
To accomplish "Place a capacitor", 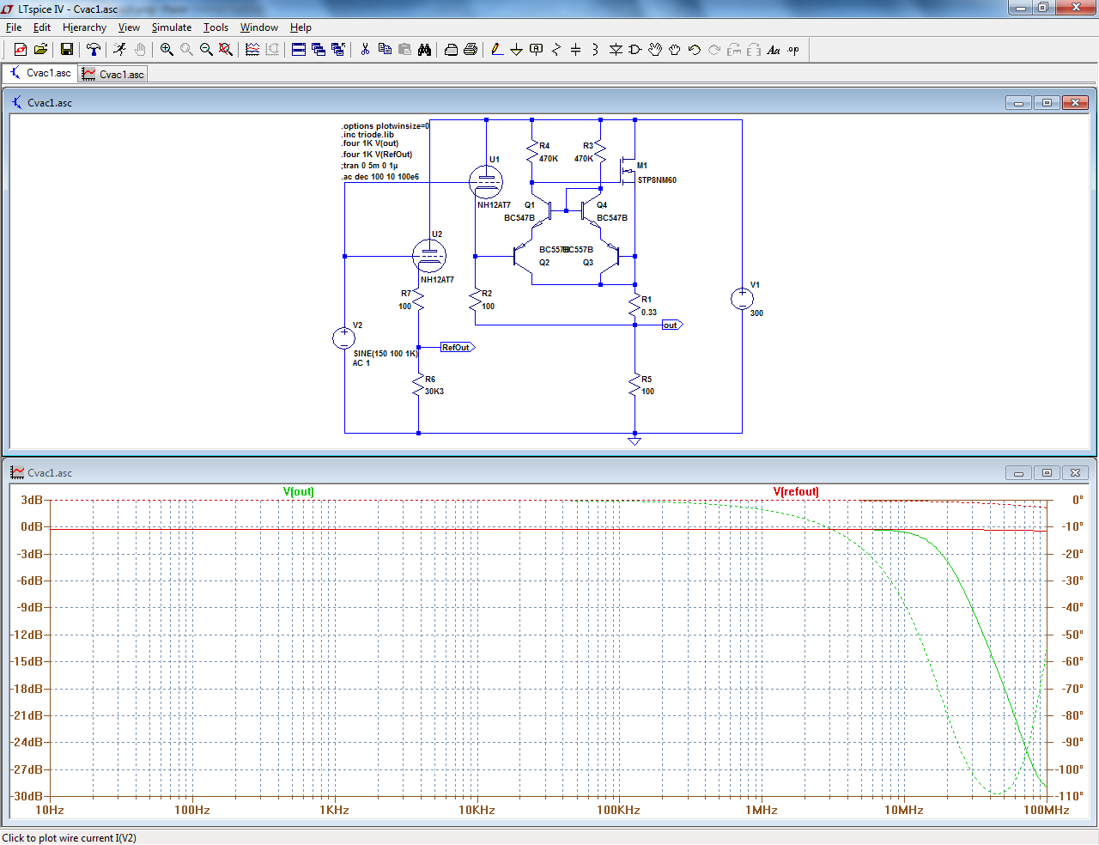I will 576,50.
